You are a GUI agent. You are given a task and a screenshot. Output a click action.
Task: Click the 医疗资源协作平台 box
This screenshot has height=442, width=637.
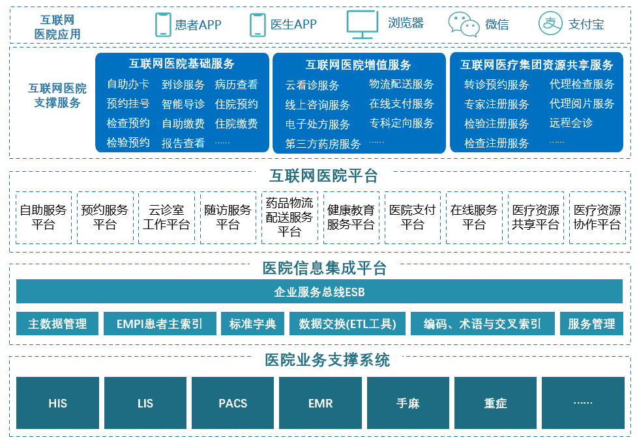coord(598,218)
